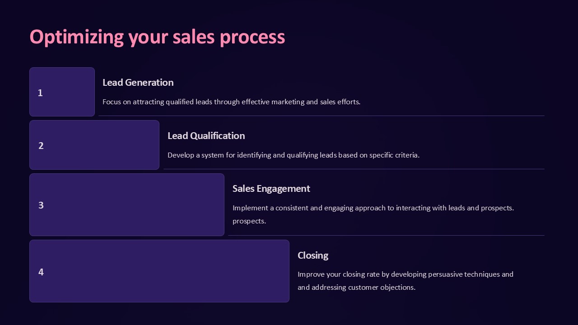
Task: Select the divider line beneath the Lead Generation description
Action: (x=322, y=116)
